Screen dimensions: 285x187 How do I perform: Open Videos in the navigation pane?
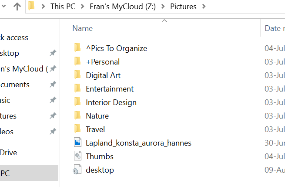coord(7,132)
